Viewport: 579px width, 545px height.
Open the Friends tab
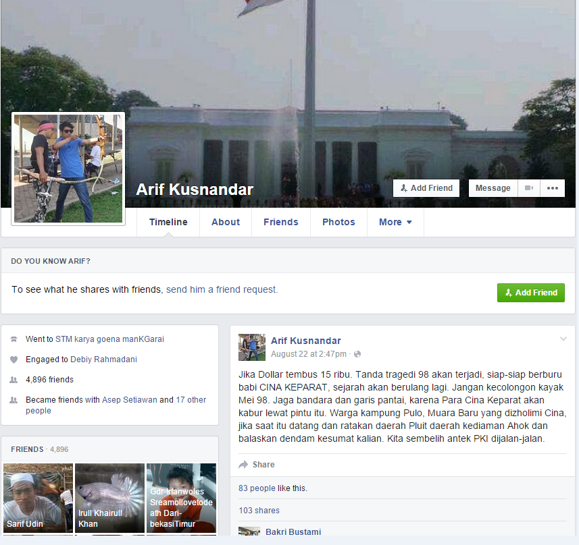(280, 222)
